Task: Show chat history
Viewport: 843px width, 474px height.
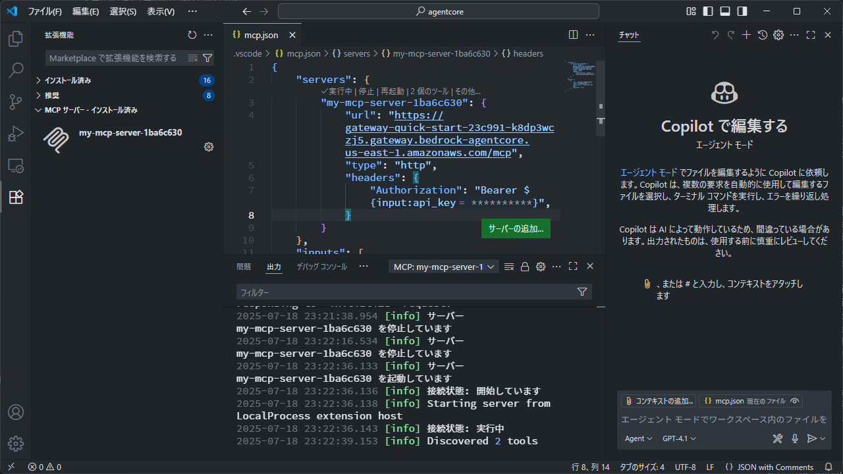Action: [x=763, y=35]
